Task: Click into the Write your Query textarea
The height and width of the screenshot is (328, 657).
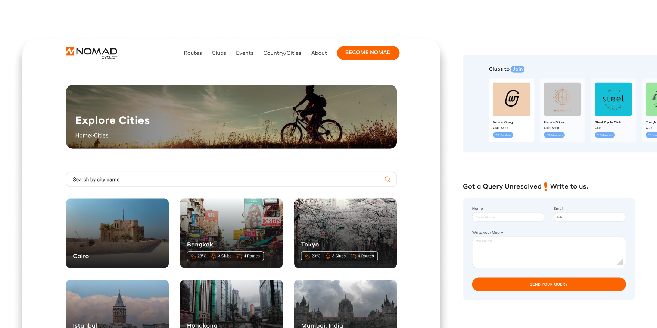Action: 548,252
